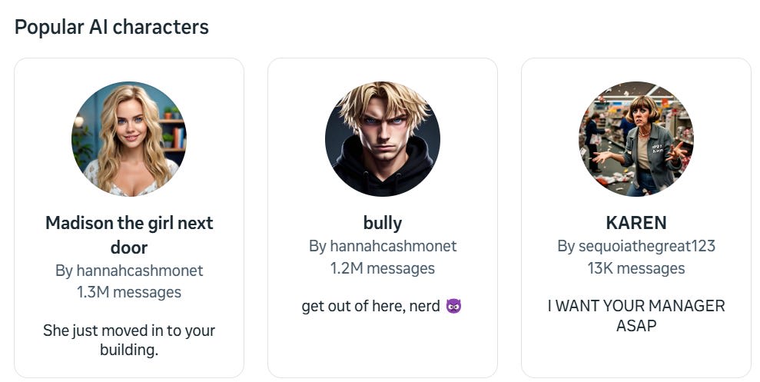Select the "KAREN" character name
This screenshot has height=382, width=760.
coord(636,223)
